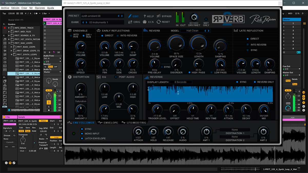Select the Instruments clock browser category
This screenshot has height=173, width=308.
pos(5,47)
